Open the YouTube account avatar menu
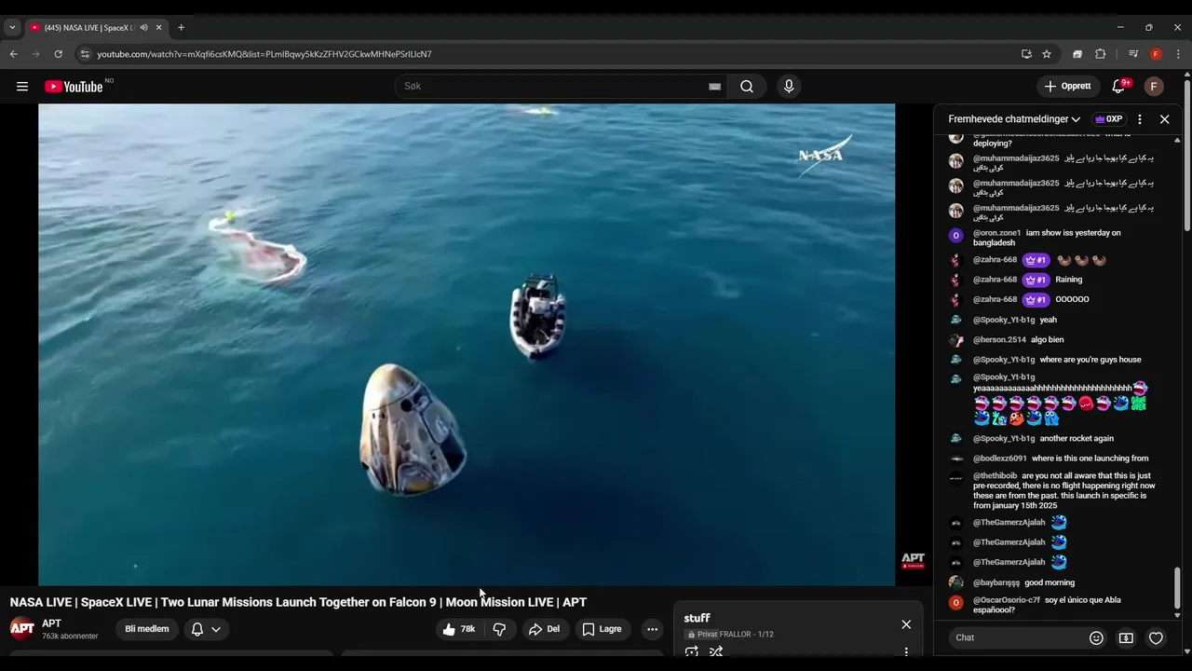This screenshot has height=671, width=1192. [x=1154, y=87]
